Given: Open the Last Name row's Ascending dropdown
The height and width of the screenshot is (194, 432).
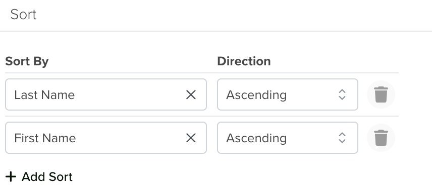Looking at the screenshot, I should pyautogui.click(x=288, y=94).
